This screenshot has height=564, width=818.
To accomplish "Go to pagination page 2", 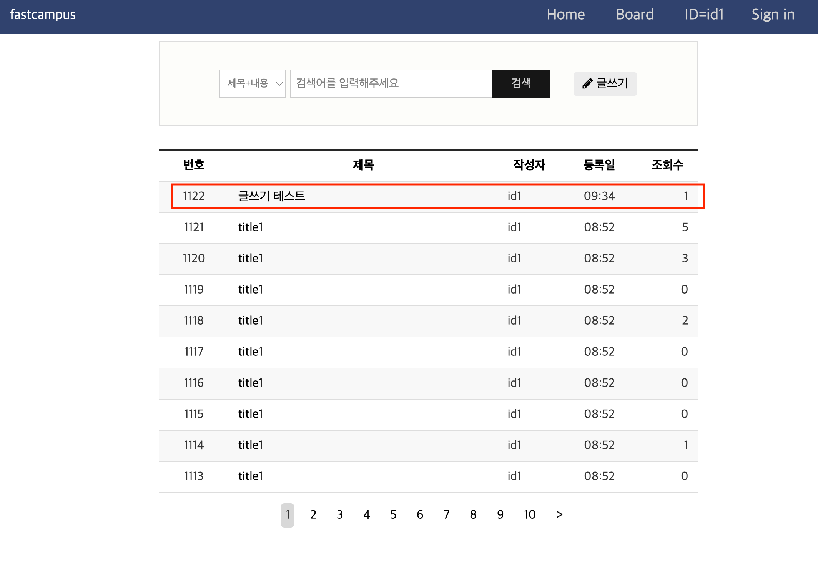I will click(x=313, y=514).
